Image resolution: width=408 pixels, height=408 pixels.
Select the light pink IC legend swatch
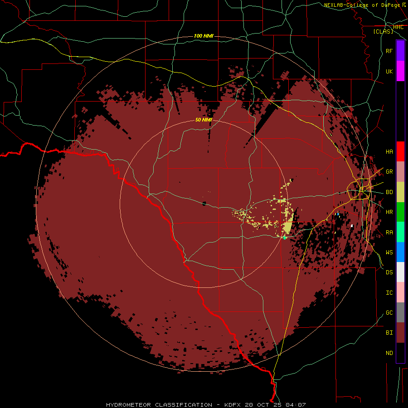pos(400,292)
